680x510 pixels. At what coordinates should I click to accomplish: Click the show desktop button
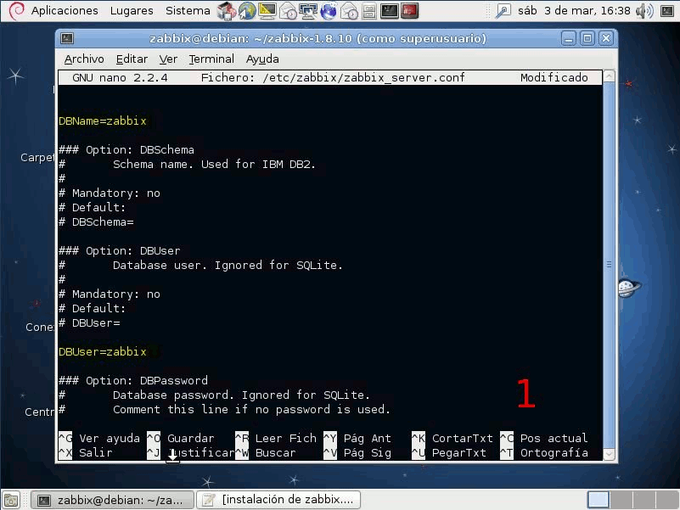[x=12, y=500]
